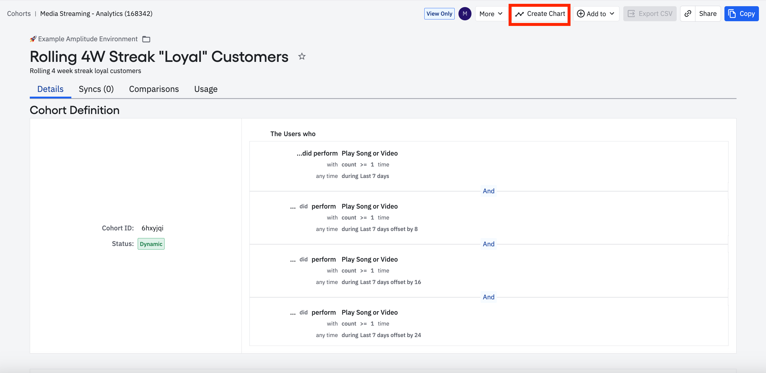Click the first And connector
766x373 pixels.
tap(488, 191)
